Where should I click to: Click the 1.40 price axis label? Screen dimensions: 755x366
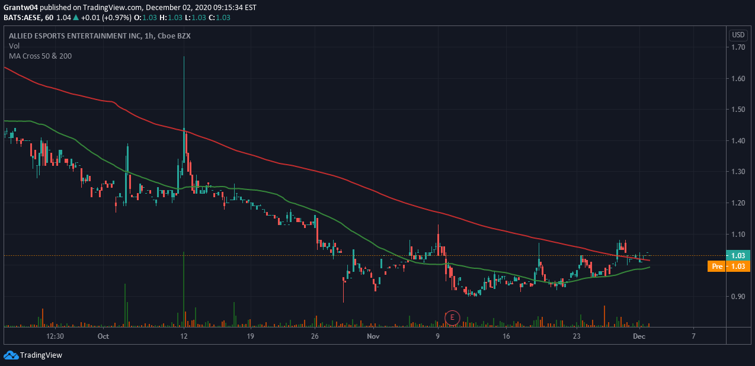click(x=738, y=141)
